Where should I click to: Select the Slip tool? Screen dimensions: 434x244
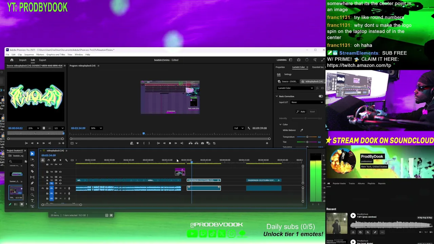tap(32, 177)
